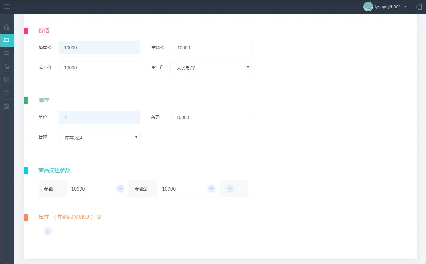Add a new description parameter with plus

230,189
